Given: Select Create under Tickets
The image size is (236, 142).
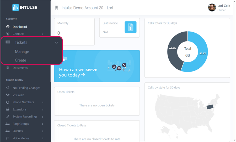Looking at the screenshot, I should coord(20,60).
